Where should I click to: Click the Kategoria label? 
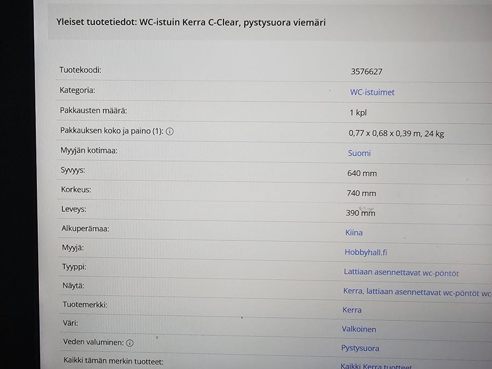(x=77, y=90)
